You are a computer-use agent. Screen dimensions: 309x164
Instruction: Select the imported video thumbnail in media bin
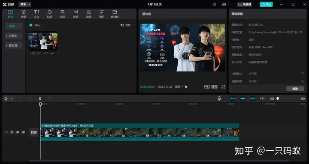tap(43, 41)
